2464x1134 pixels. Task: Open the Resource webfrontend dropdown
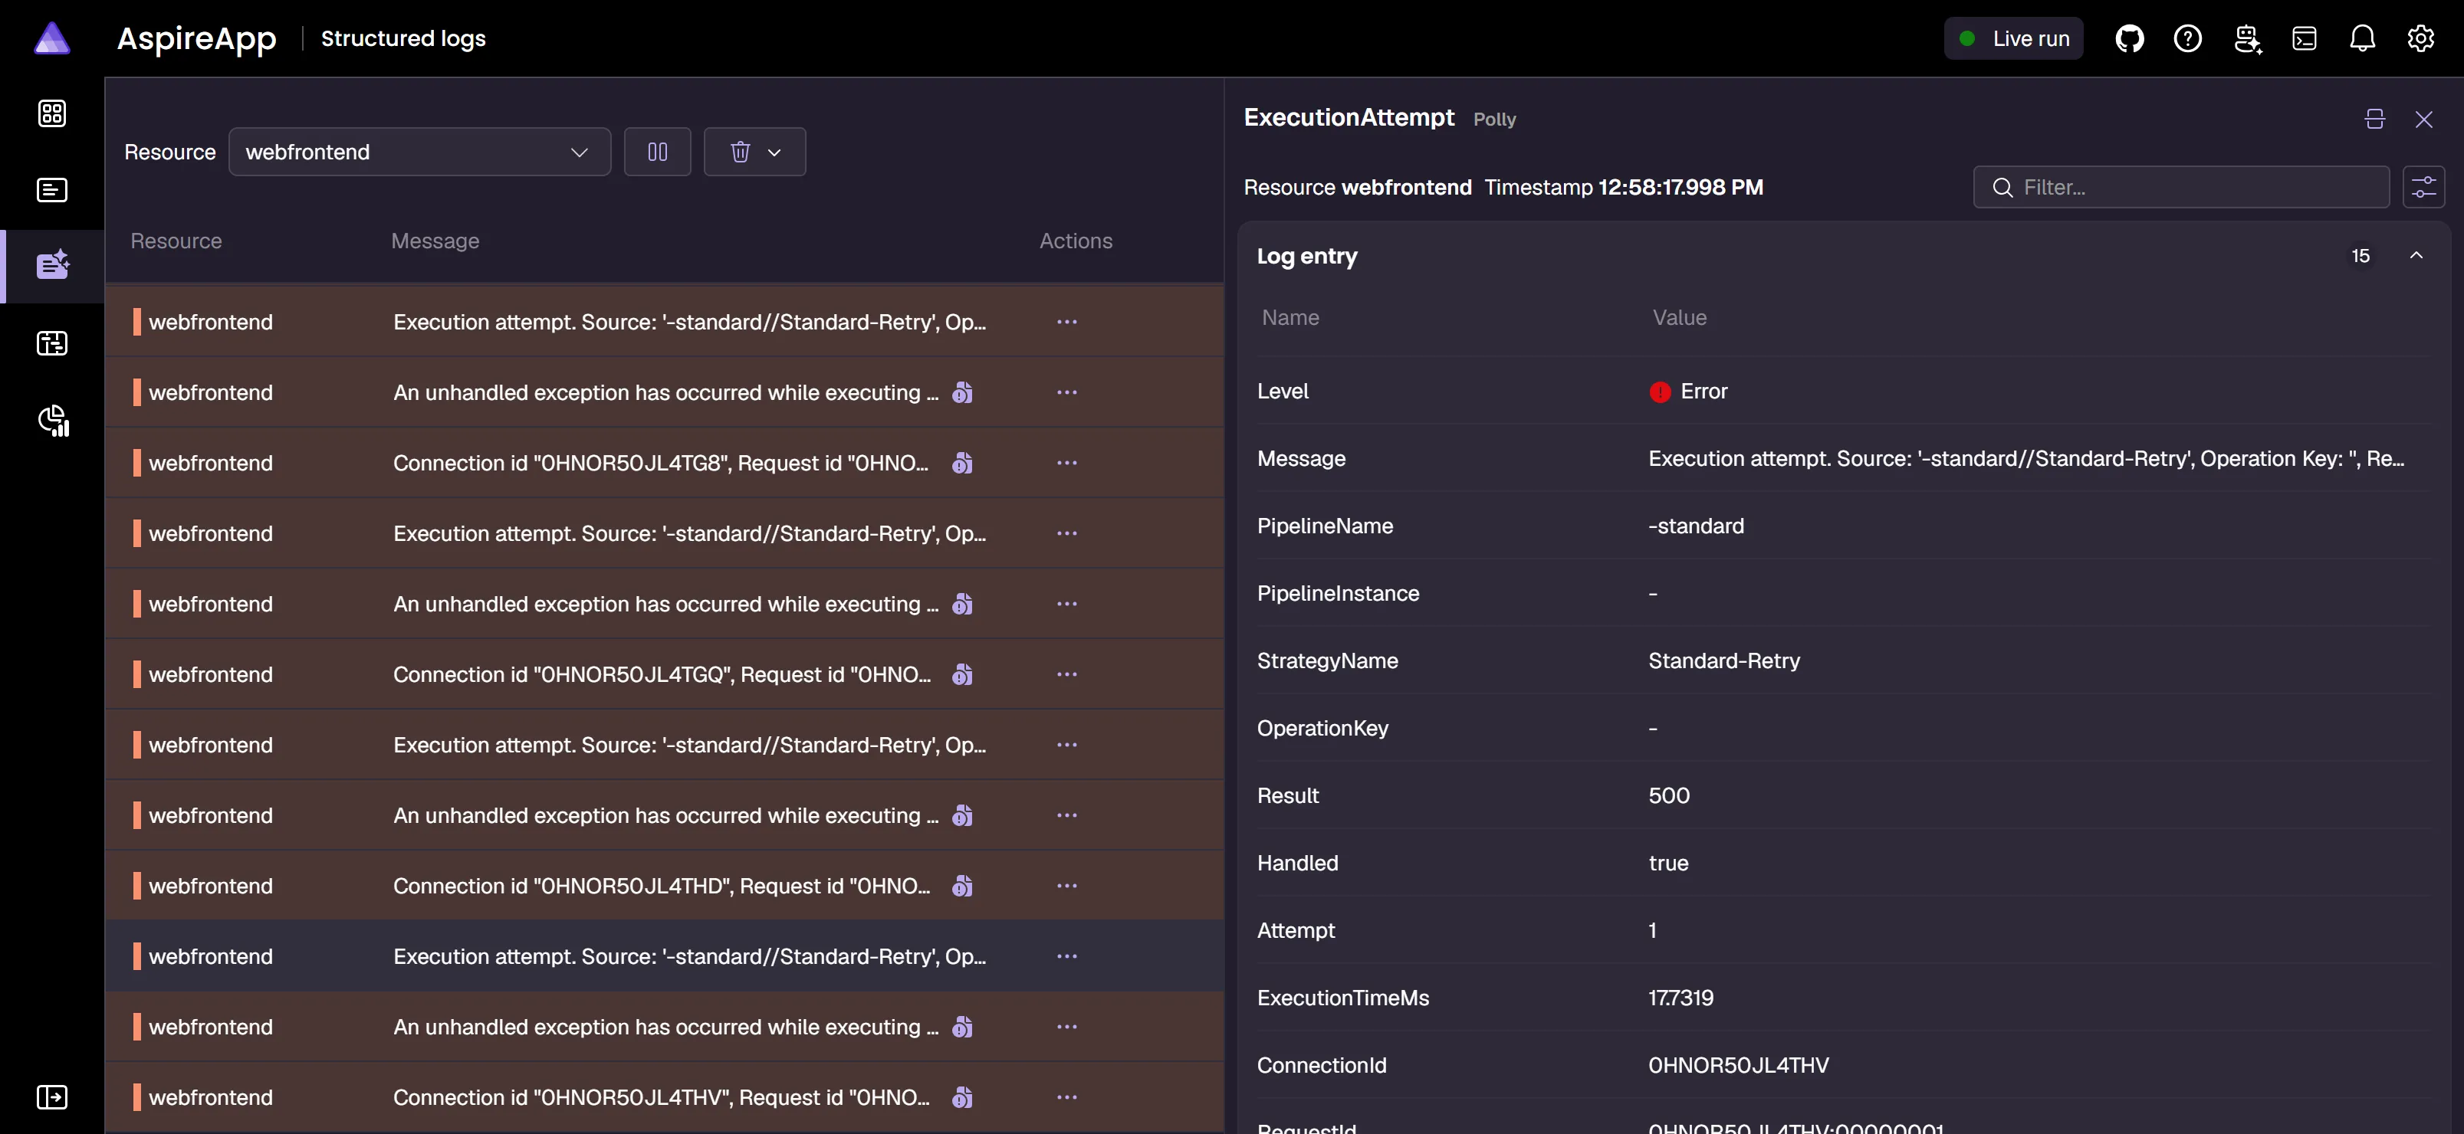point(419,152)
